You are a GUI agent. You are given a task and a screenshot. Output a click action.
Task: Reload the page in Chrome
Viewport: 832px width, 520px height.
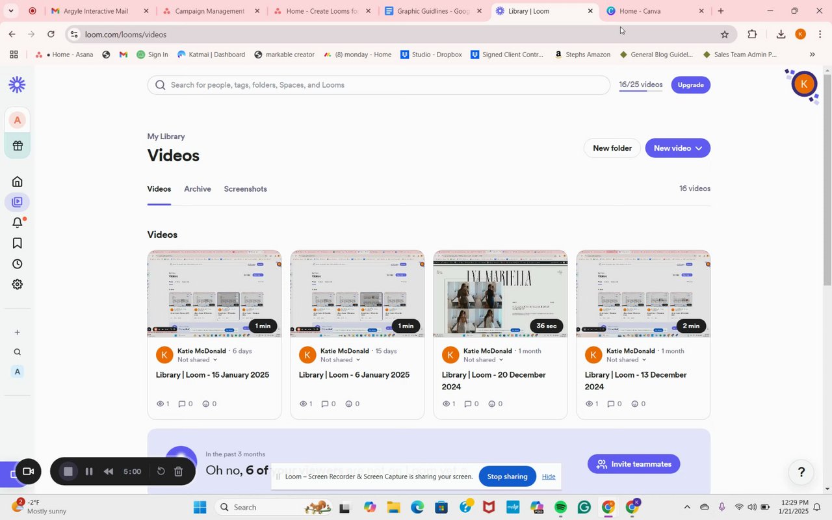(51, 34)
